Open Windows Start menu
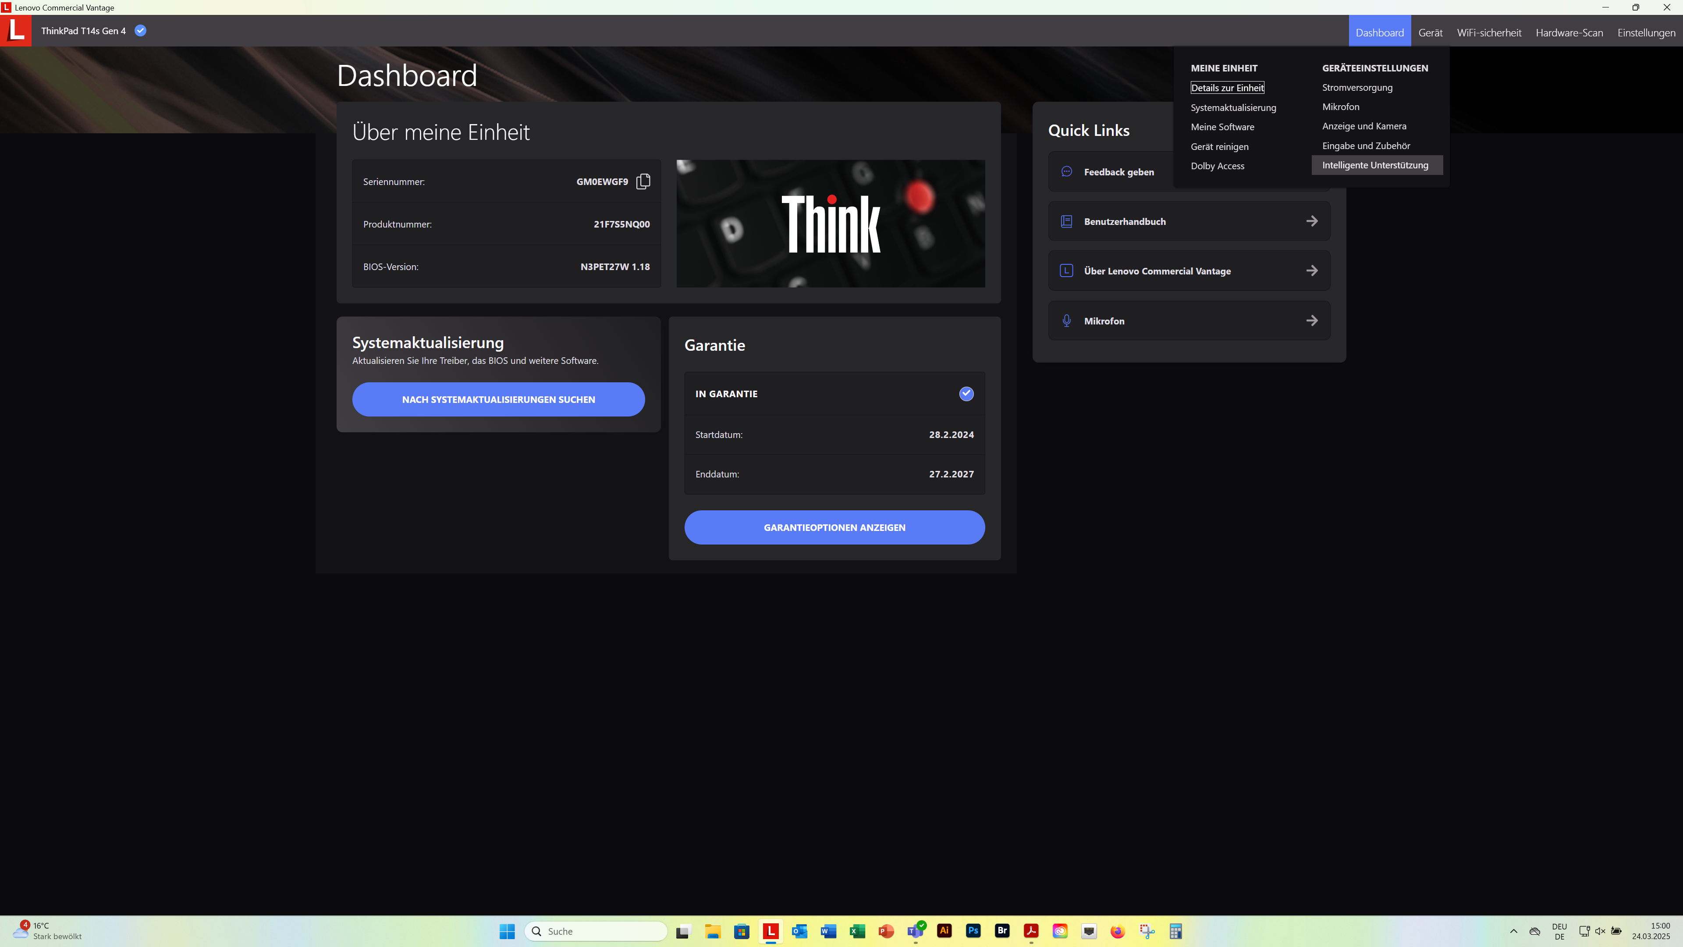Screen dimensions: 1683x947 tap(507, 931)
